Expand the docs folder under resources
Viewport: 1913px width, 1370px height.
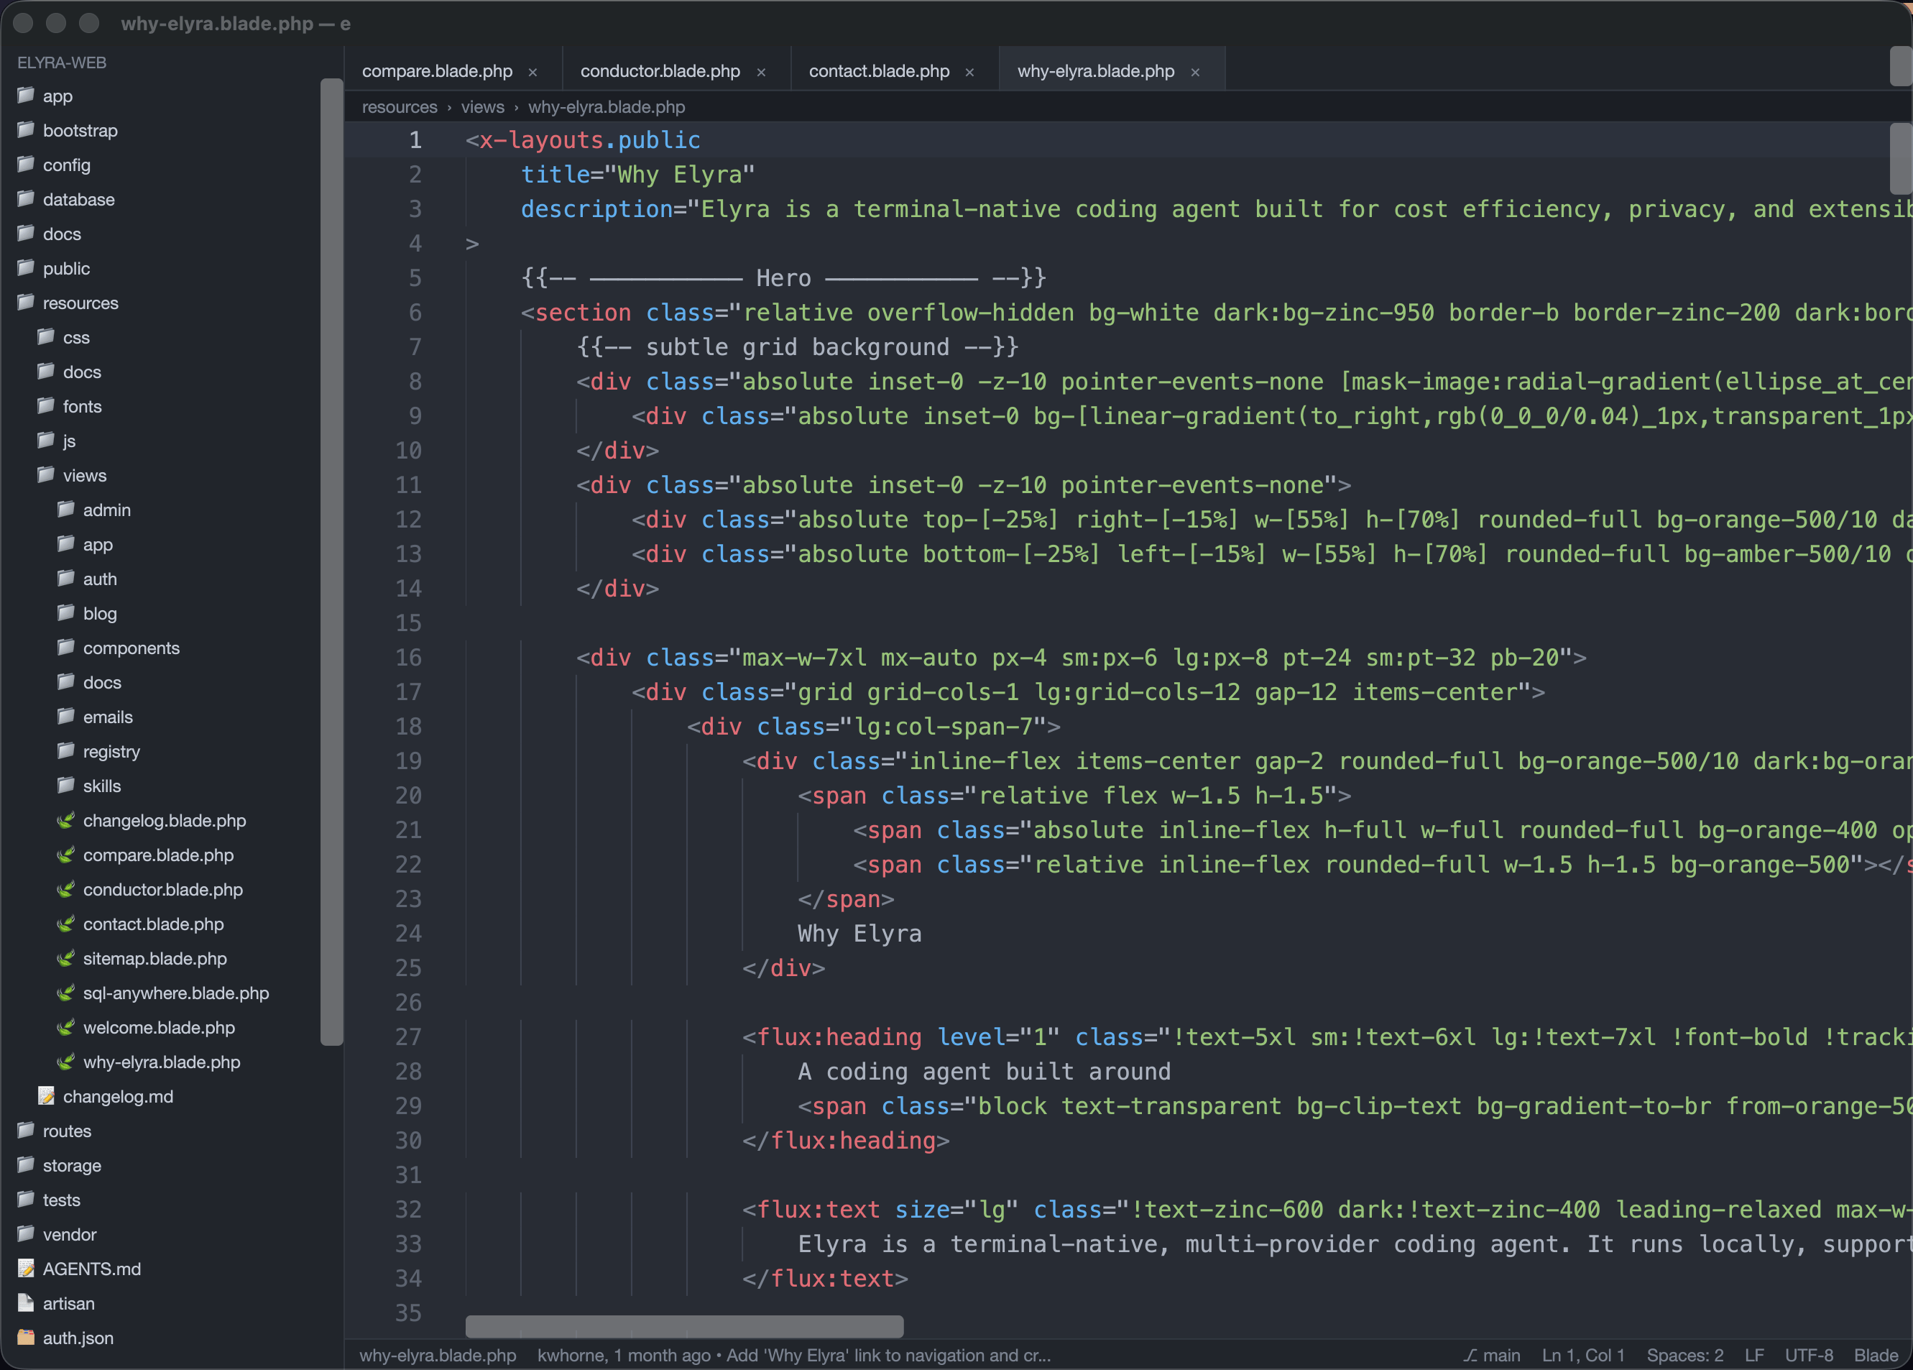tap(82, 372)
